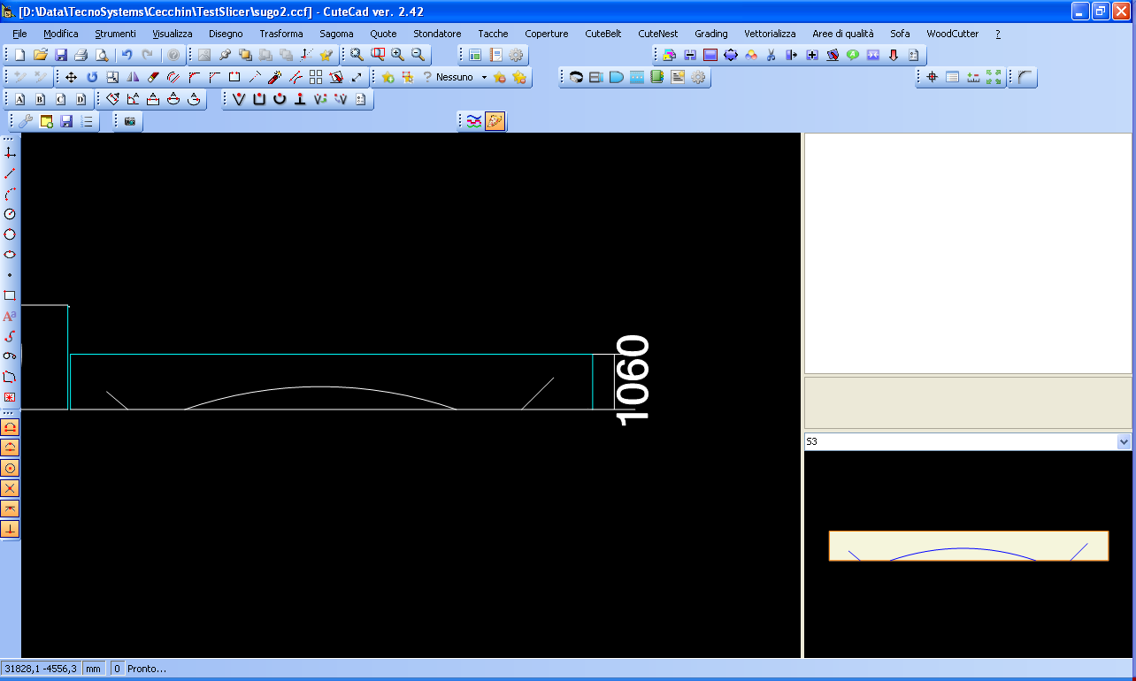The image size is (1136, 681).
Task: Open the Nessuno dropdown arrow
Action: (484, 78)
